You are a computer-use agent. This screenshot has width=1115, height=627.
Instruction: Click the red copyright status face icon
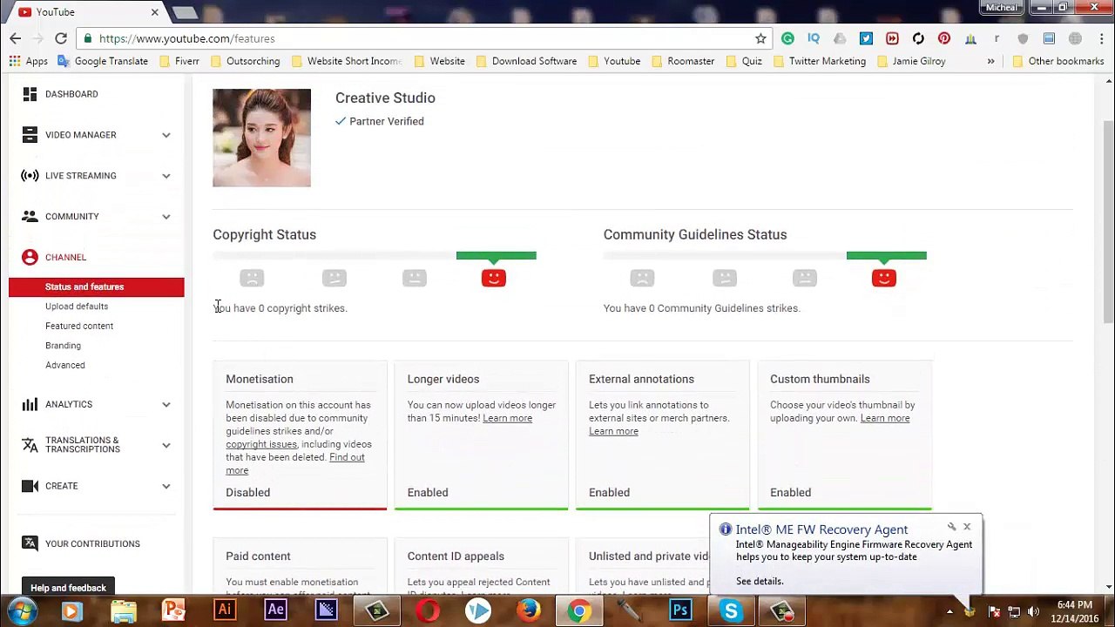tap(494, 278)
